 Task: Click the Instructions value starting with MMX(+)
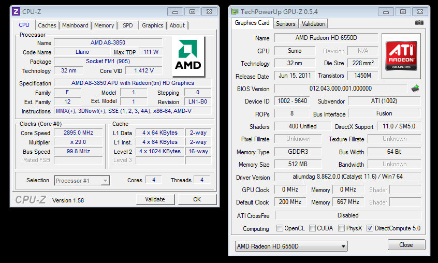pos(133,111)
